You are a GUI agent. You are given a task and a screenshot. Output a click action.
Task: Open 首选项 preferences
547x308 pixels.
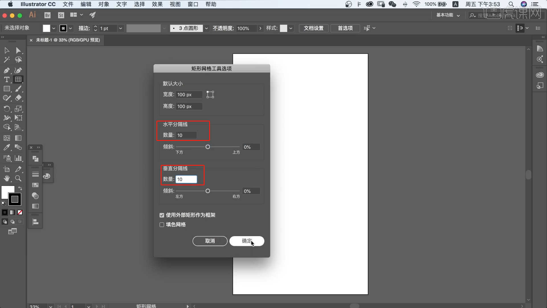tap(345, 28)
